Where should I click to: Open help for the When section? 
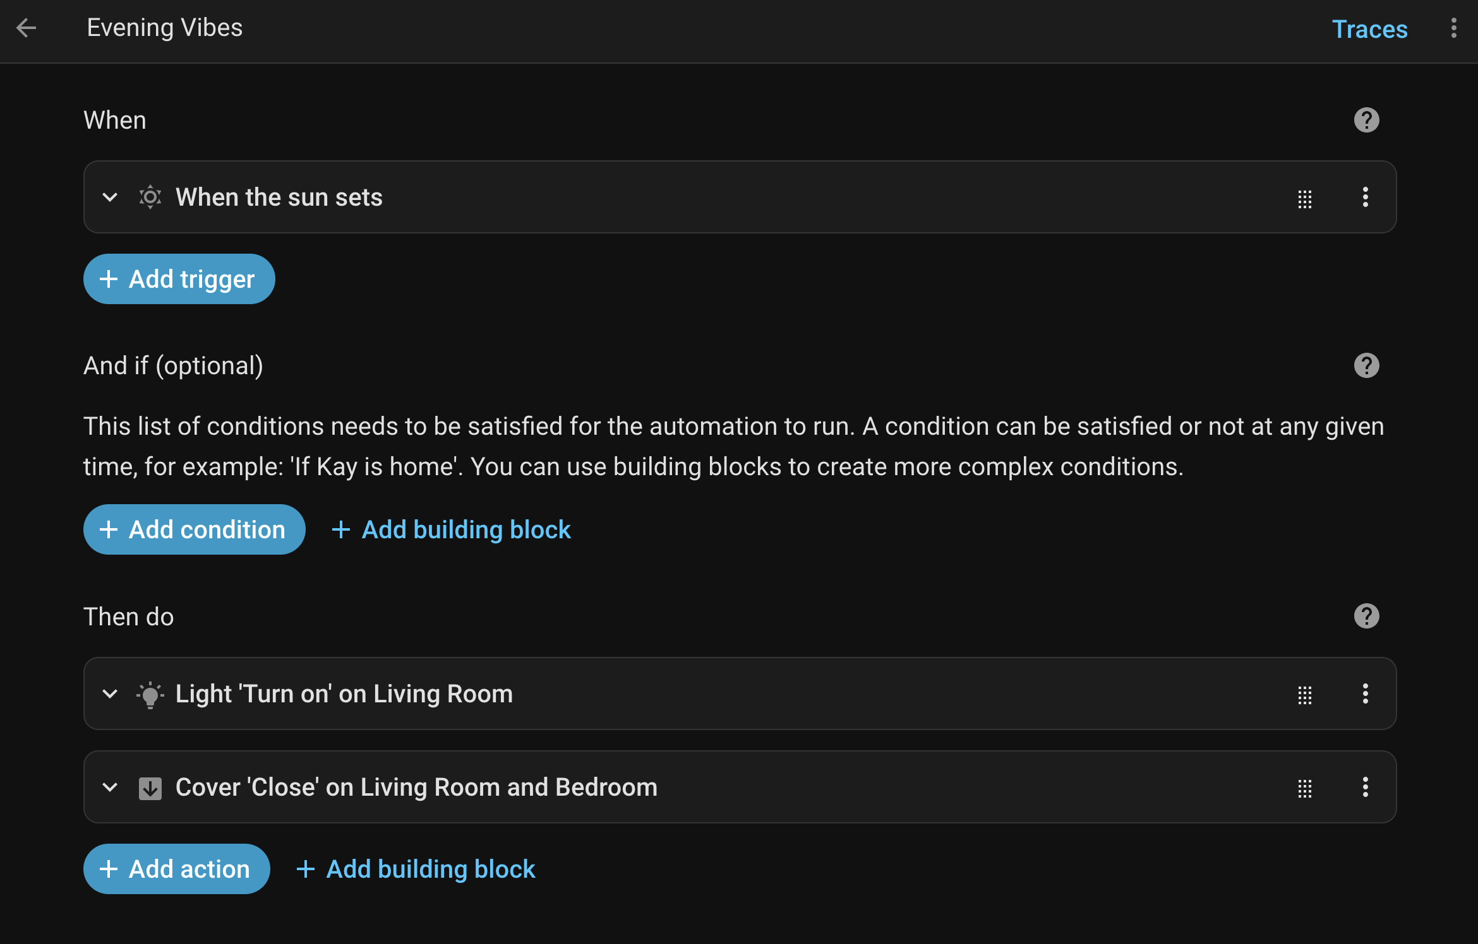coord(1366,120)
